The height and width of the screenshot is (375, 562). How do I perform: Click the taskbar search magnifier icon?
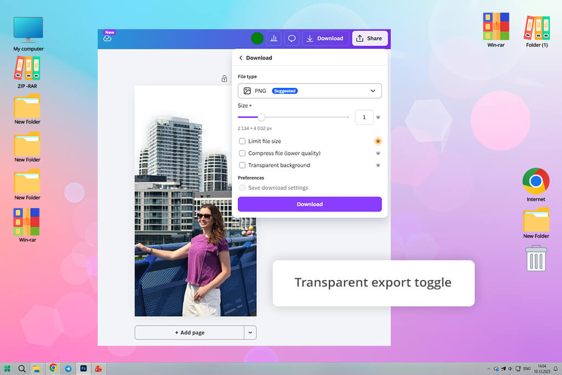22,368
